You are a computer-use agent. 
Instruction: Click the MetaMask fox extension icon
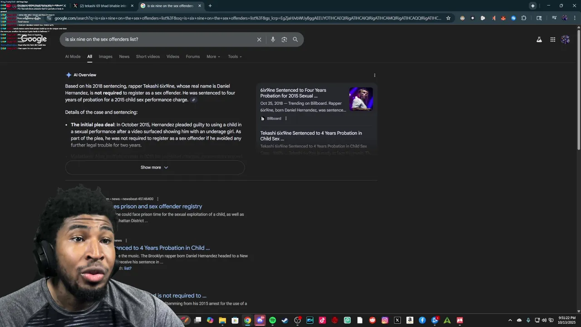tap(503, 18)
